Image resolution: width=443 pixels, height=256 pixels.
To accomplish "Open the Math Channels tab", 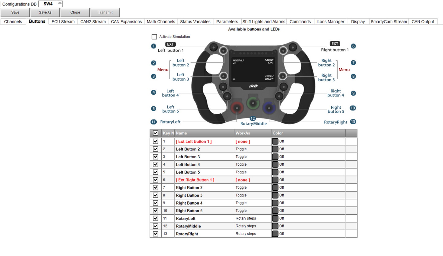I will (x=161, y=22).
